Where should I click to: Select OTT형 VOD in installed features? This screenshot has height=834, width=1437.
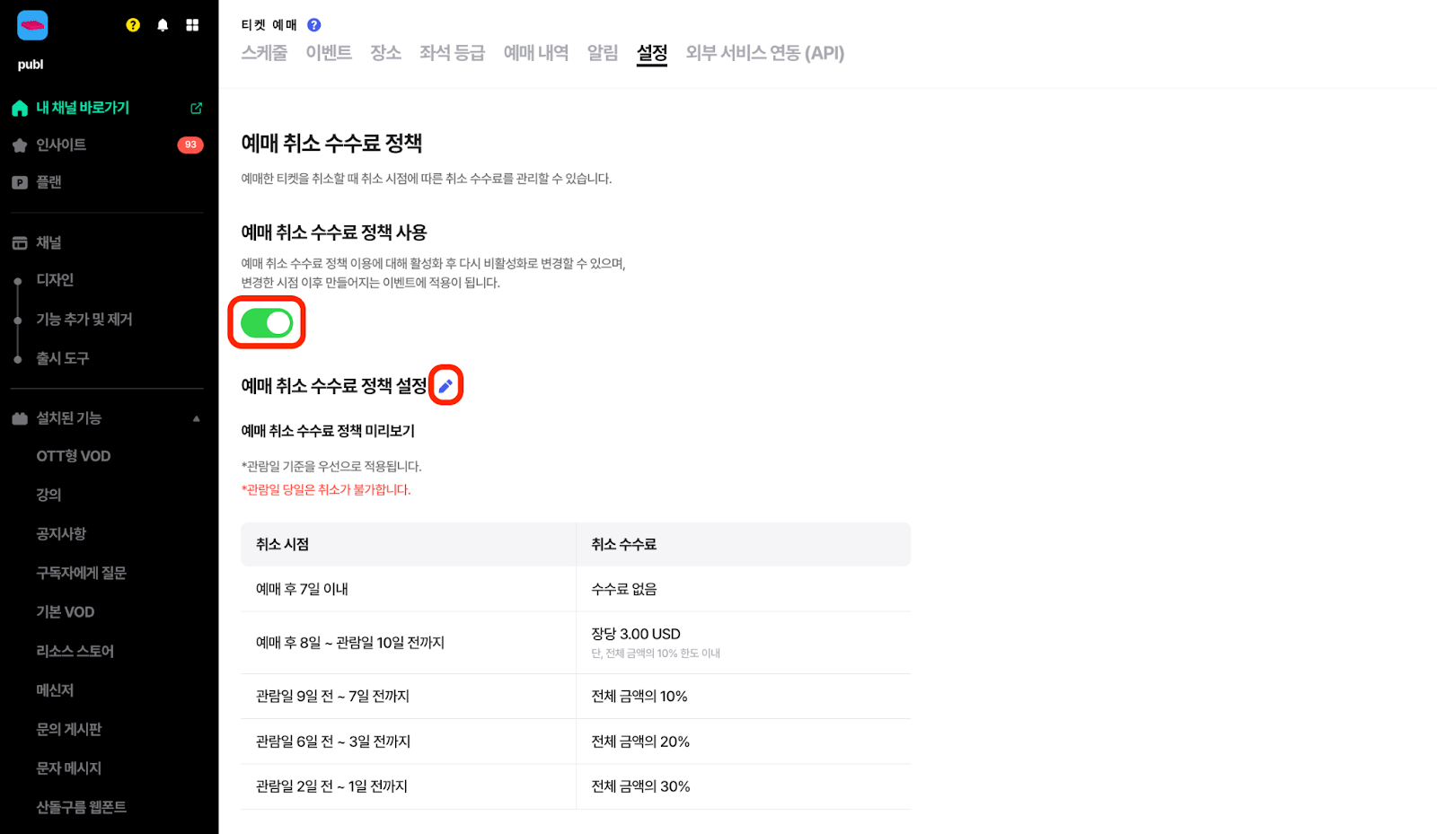click(74, 456)
